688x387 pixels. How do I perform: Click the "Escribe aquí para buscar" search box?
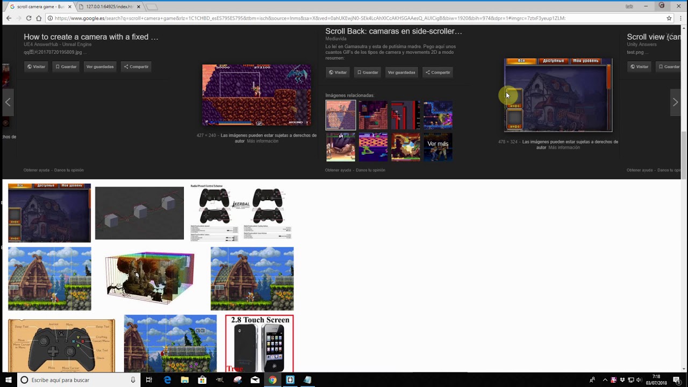[78, 379]
